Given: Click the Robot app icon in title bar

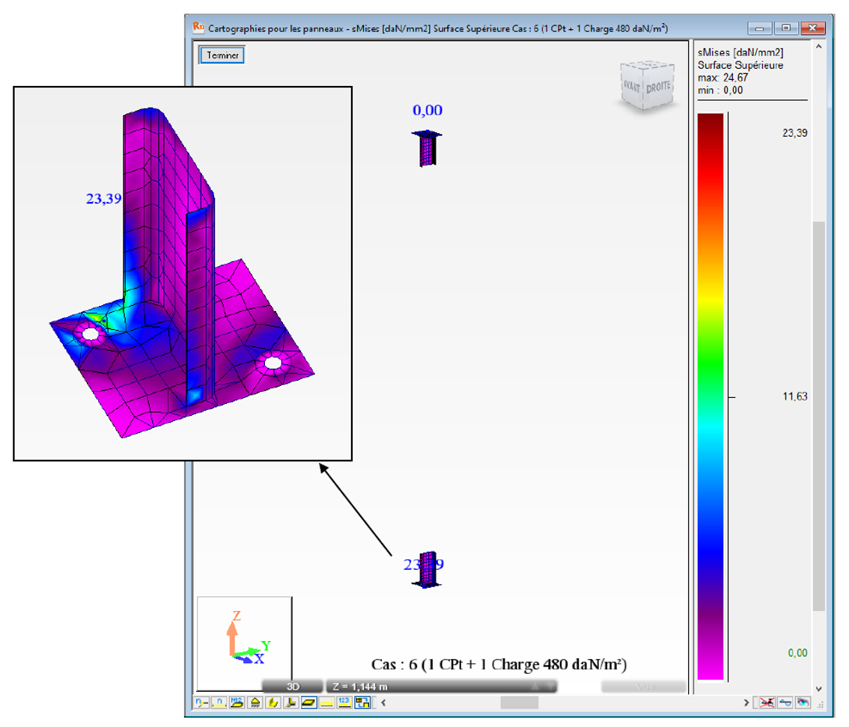Looking at the screenshot, I should (x=198, y=27).
